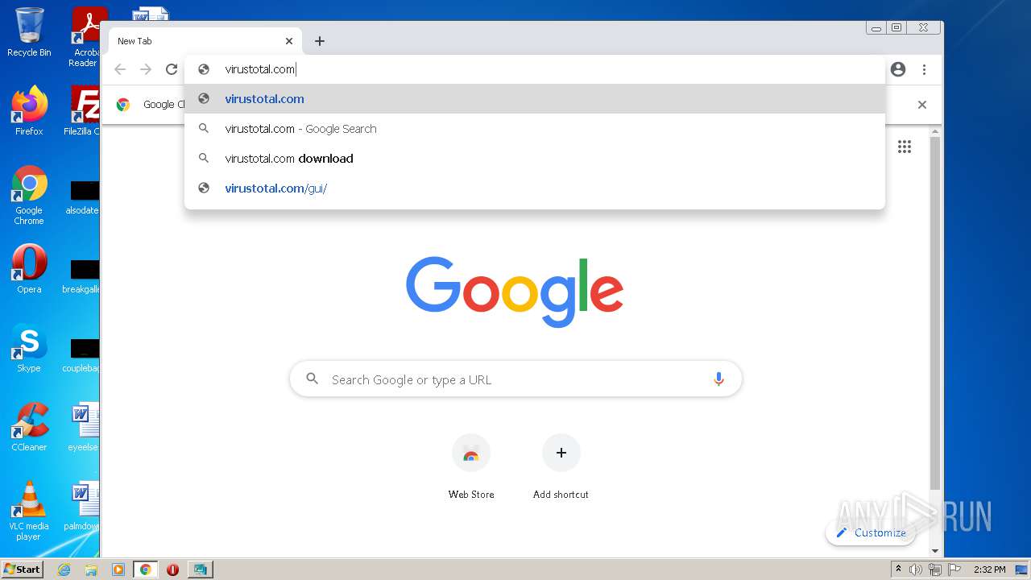Open the Opera desktop icon
Screen dimensions: 1031x580
[x=29, y=269]
